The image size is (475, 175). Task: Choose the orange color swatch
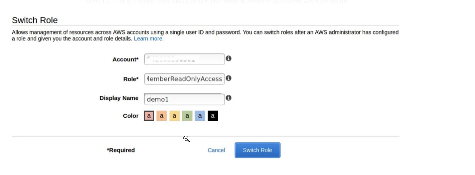tap(162, 116)
